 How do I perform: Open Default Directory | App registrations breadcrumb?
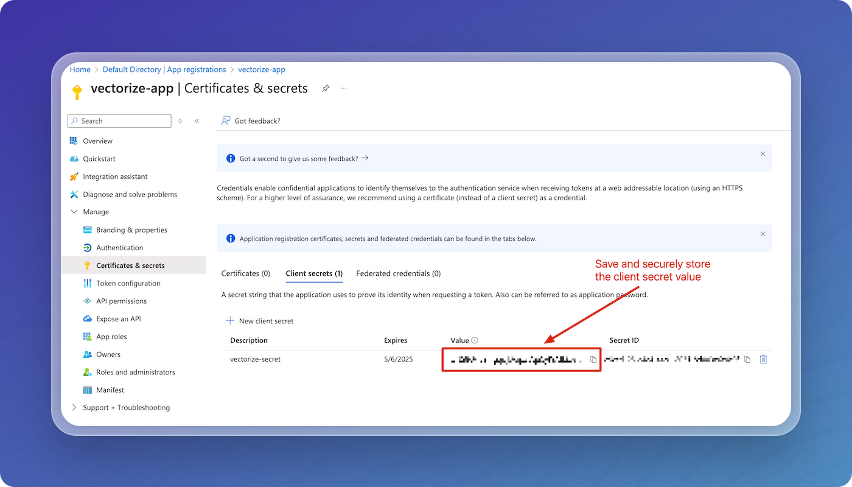(x=164, y=69)
